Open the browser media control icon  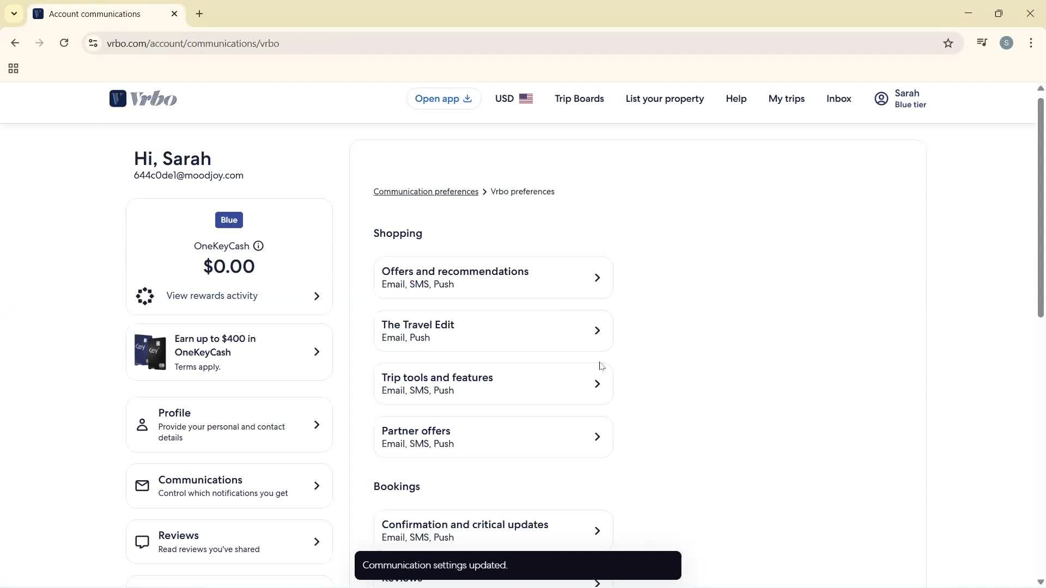point(982,44)
